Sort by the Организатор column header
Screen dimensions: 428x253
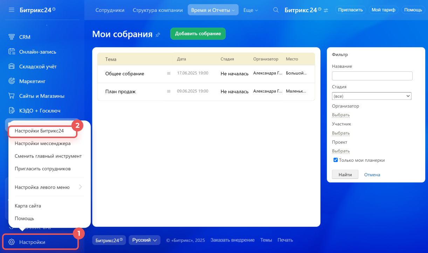coord(266,59)
